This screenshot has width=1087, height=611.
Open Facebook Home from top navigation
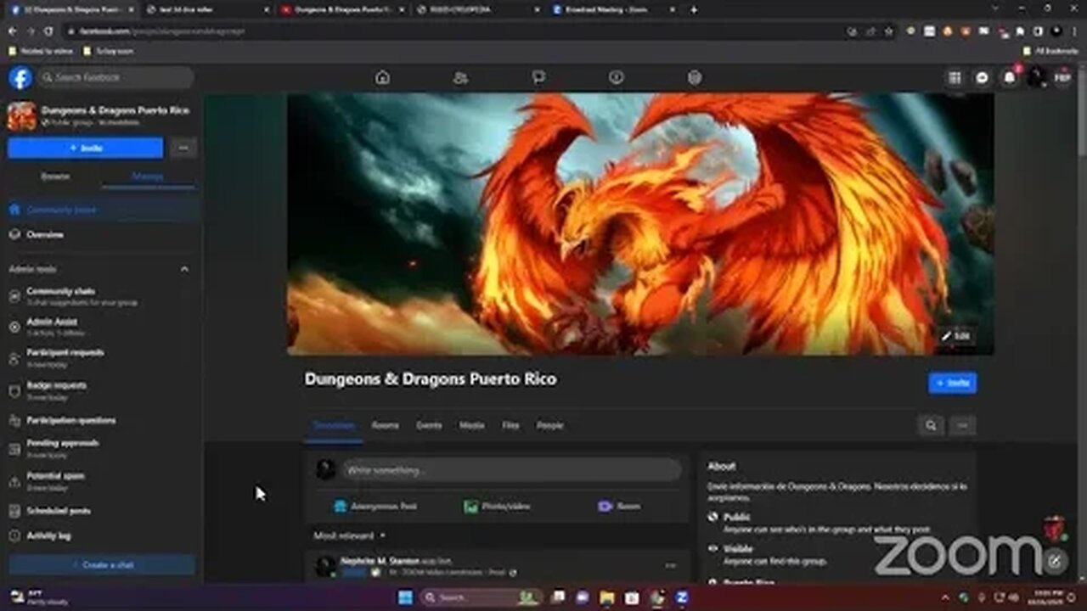coord(382,77)
